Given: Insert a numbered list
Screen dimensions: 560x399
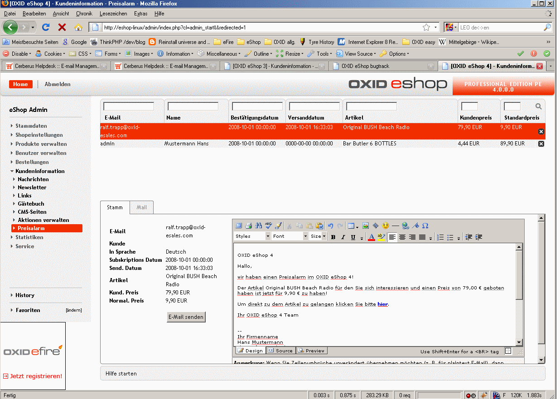Looking at the screenshot, I should [440, 237].
